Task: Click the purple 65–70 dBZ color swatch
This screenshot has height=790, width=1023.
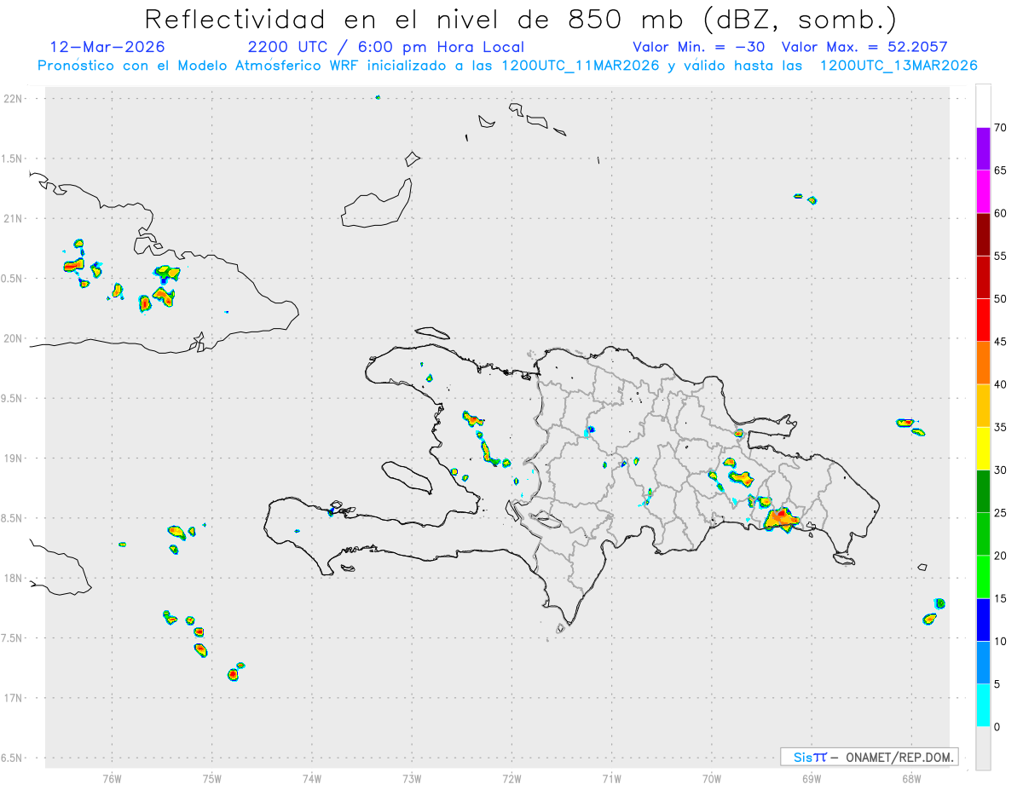Action: tap(983, 148)
